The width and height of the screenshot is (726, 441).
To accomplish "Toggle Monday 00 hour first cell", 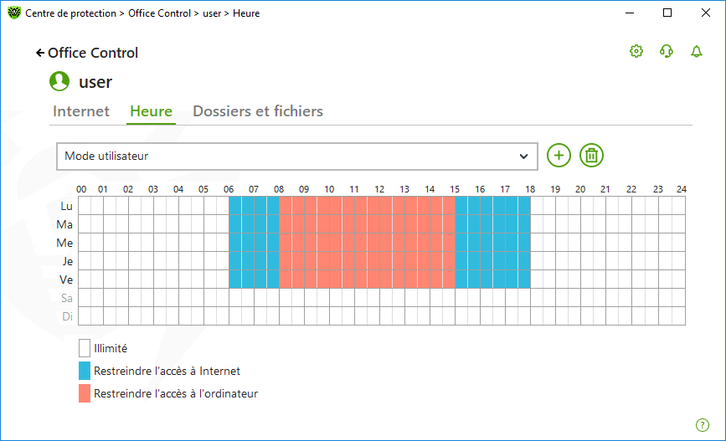I will (x=85, y=206).
